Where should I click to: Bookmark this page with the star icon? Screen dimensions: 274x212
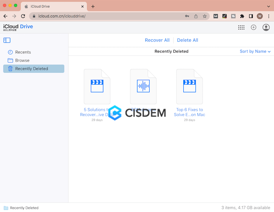point(205,16)
